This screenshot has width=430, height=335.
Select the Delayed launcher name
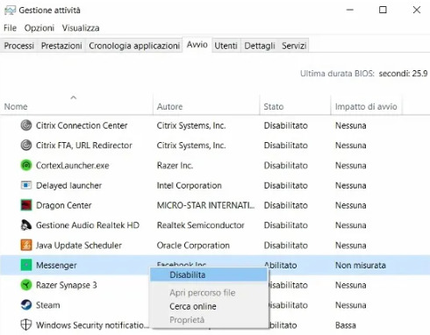pyautogui.click(x=68, y=185)
